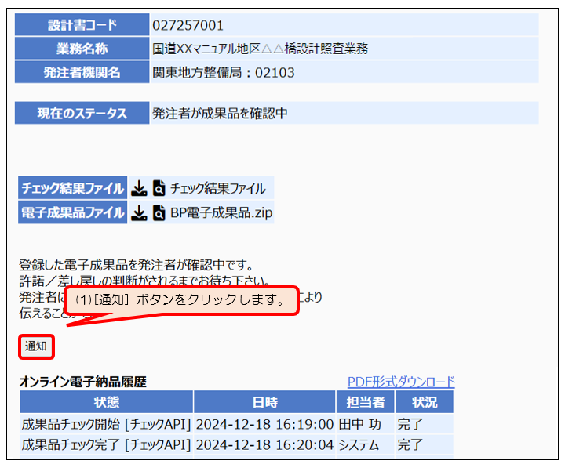The width and height of the screenshot is (565, 464).
Task: Click the status text 発注者が成果品を確認中
Action: coord(221,113)
